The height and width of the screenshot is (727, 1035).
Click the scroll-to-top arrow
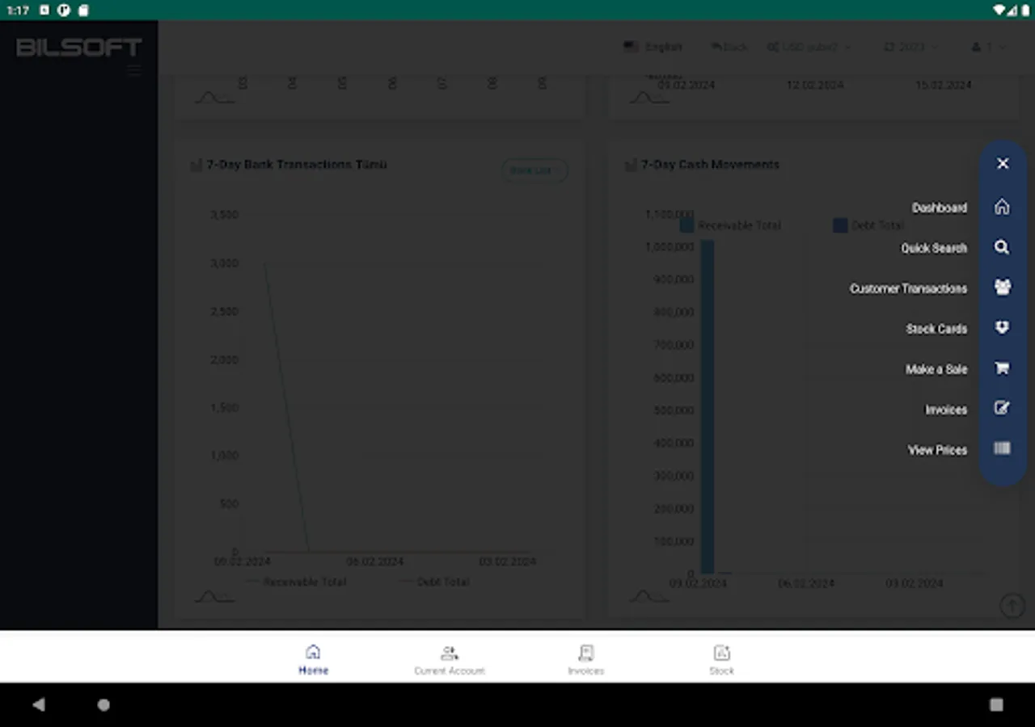pos(1012,605)
